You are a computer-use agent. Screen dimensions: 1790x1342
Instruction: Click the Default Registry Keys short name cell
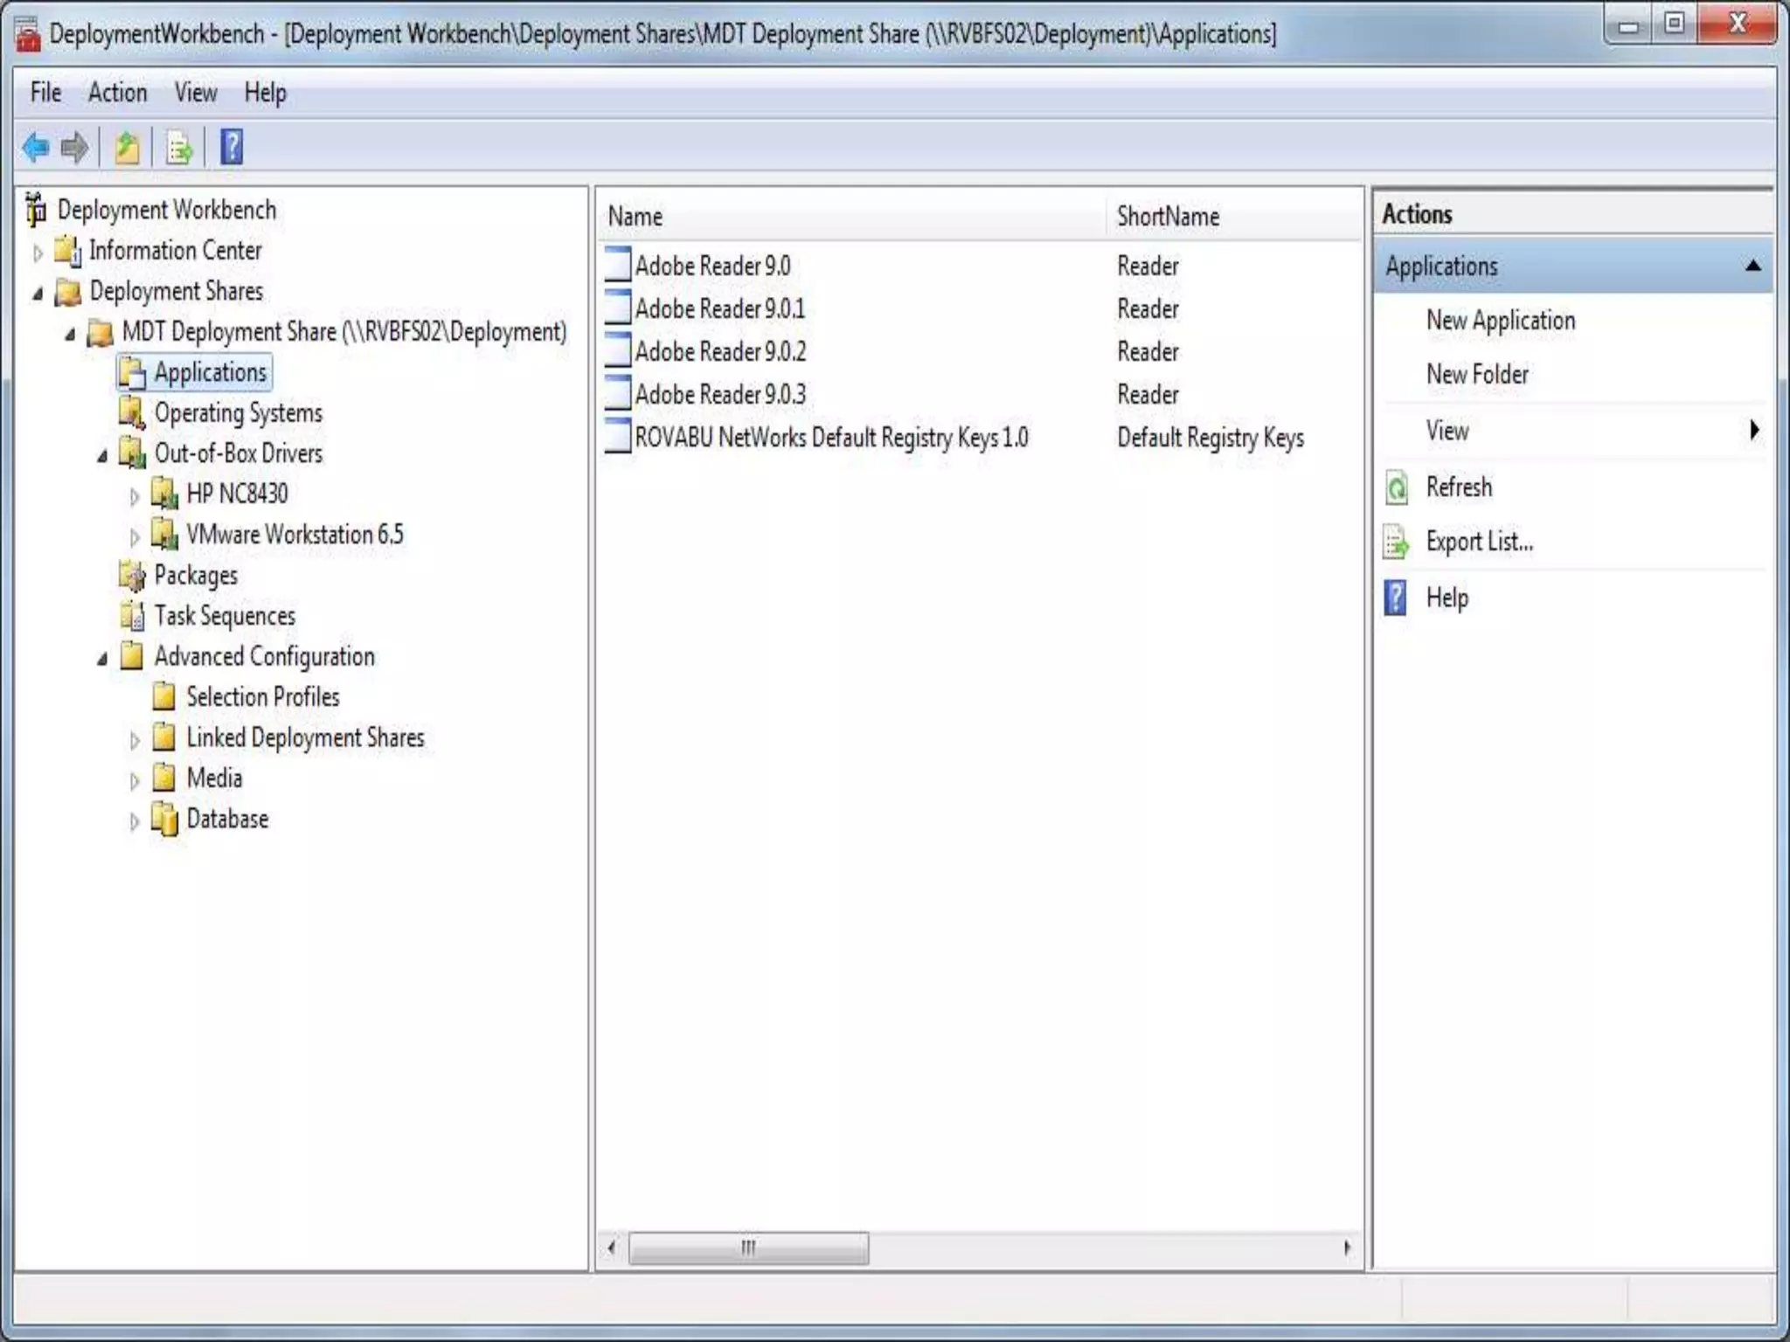click(1211, 437)
